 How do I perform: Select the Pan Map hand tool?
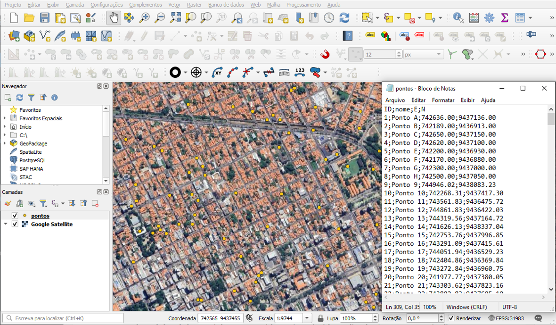(113, 18)
